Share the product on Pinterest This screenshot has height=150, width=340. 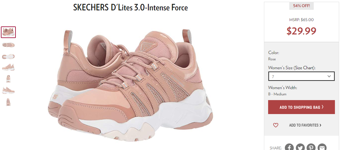tap(311, 147)
